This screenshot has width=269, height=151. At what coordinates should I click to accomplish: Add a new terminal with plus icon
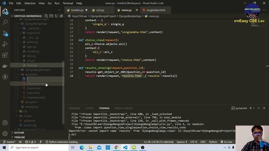click(251, 108)
